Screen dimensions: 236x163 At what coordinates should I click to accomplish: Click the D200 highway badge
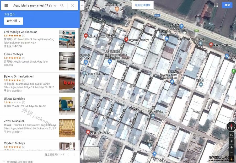click(157, 15)
